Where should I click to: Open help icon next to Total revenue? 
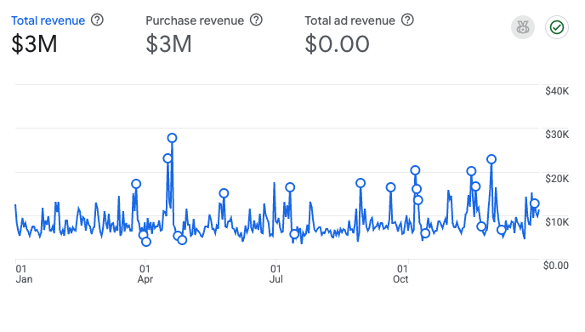click(x=97, y=20)
